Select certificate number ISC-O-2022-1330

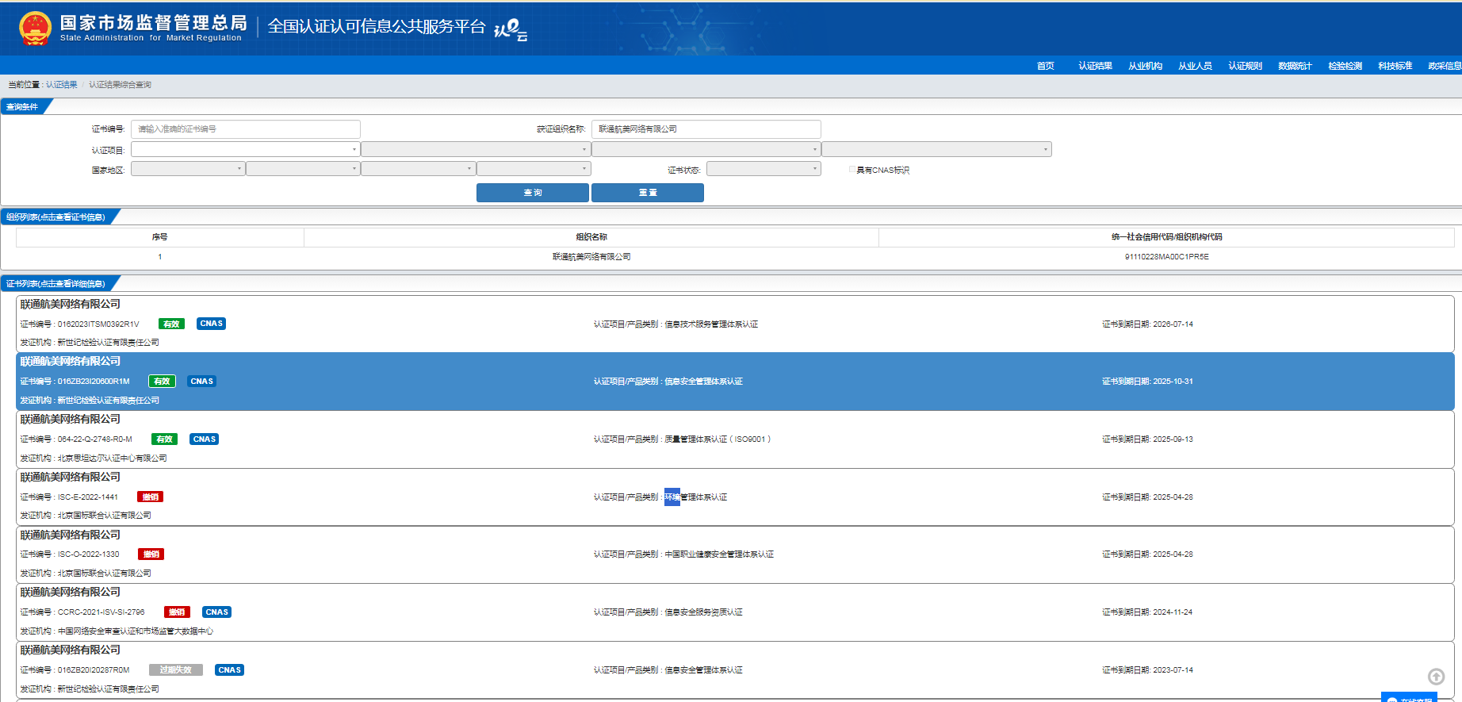(x=89, y=554)
